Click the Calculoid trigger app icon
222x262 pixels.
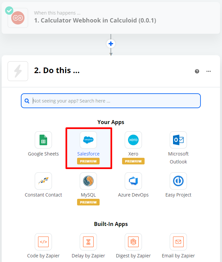point(18,18)
